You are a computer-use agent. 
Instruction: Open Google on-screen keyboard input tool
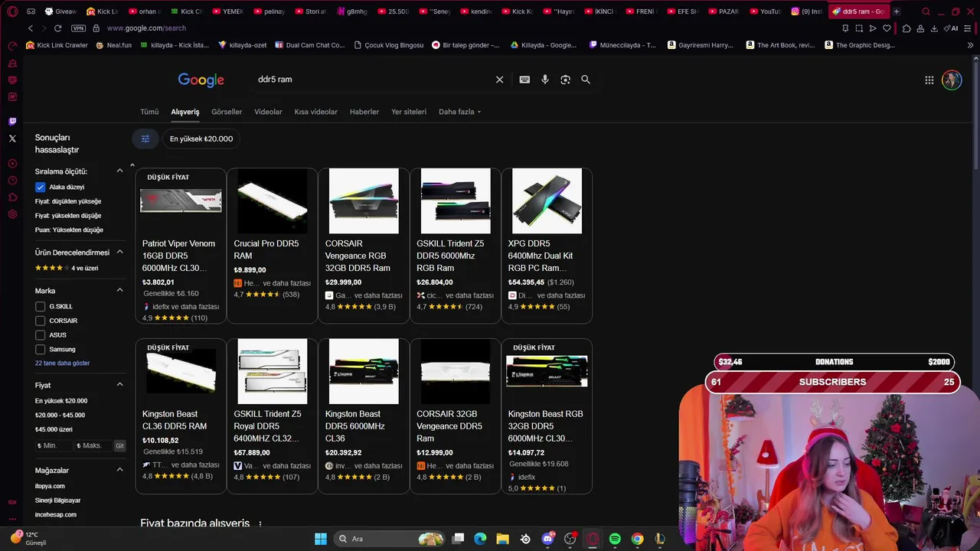coord(524,80)
